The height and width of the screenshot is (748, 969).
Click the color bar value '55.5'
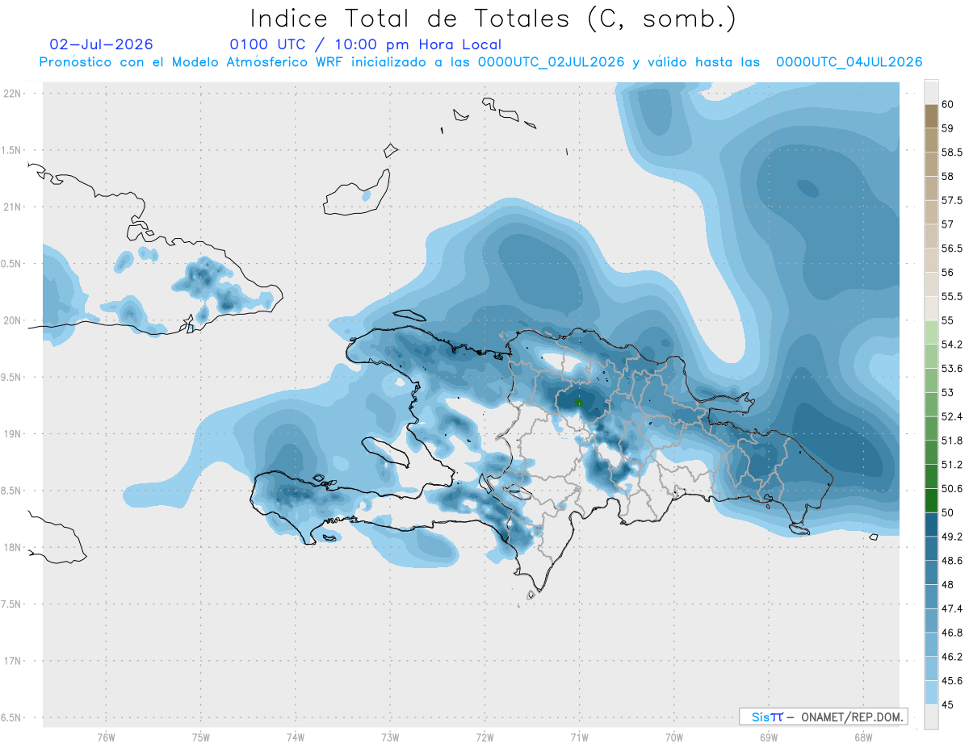[x=952, y=296]
